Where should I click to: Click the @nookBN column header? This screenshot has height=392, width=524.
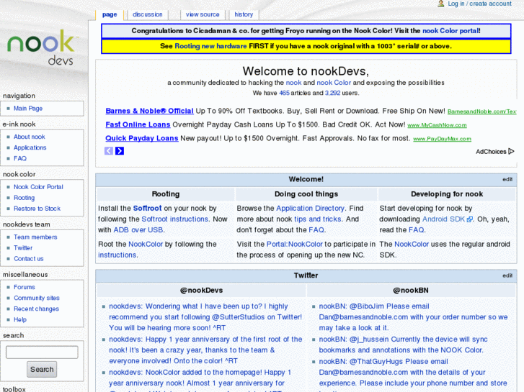point(411,291)
